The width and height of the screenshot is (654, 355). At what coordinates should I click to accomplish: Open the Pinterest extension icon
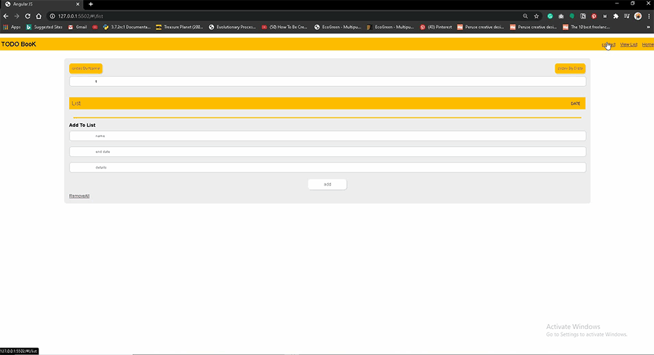[594, 16]
